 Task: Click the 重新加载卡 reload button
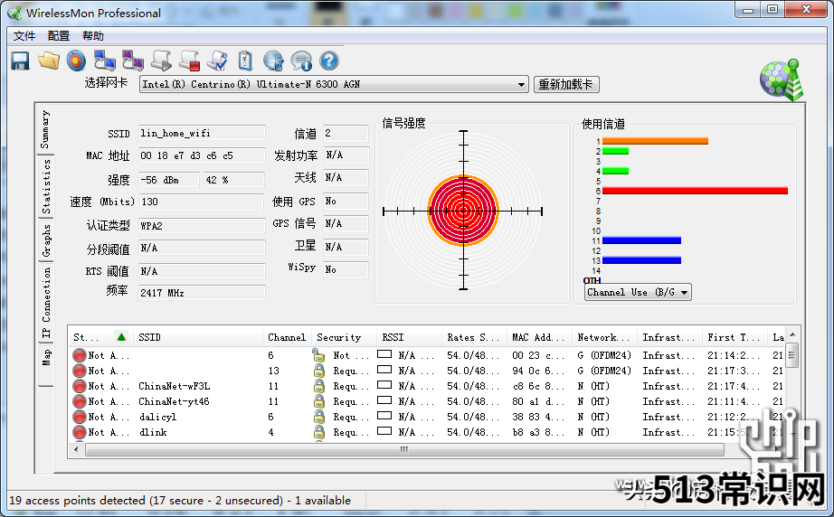tap(566, 84)
